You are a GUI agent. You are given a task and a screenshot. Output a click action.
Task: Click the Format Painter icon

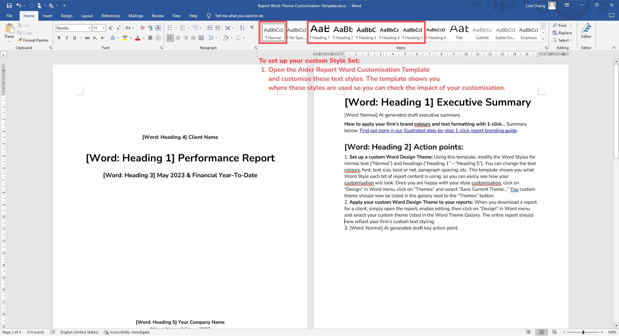(20, 40)
